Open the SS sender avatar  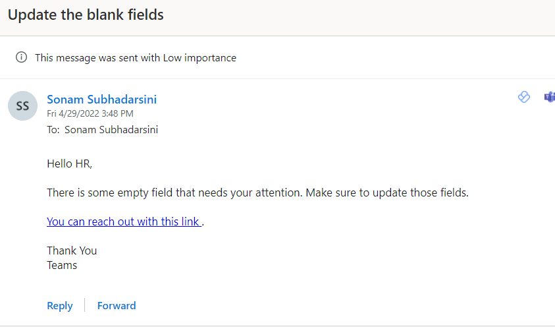22,105
